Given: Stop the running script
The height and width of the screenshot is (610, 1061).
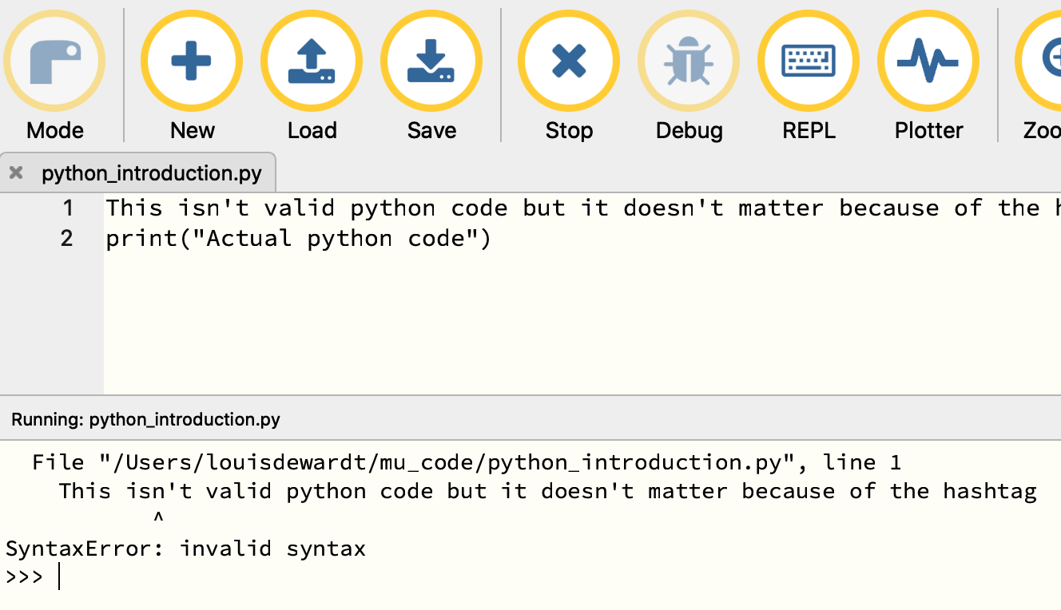Looking at the screenshot, I should [569, 61].
